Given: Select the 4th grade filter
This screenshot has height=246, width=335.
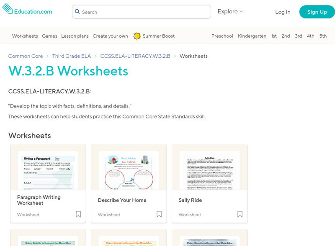Looking at the screenshot, I should (x=310, y=36).
